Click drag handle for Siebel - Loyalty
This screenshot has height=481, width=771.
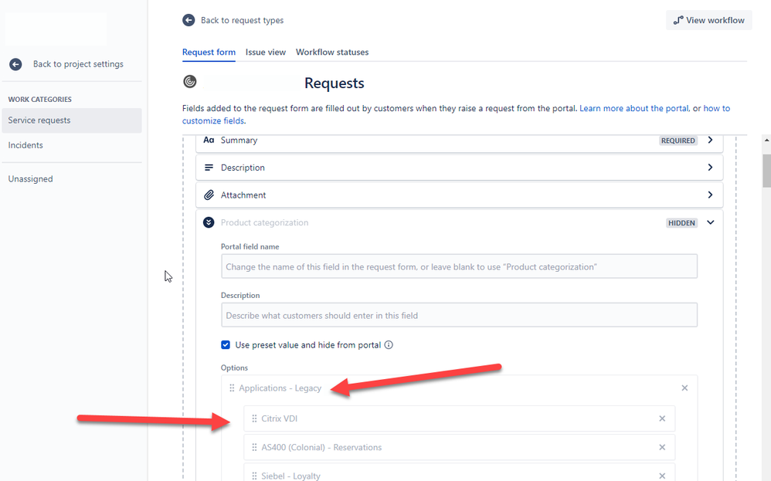click(x=254, y=476)
